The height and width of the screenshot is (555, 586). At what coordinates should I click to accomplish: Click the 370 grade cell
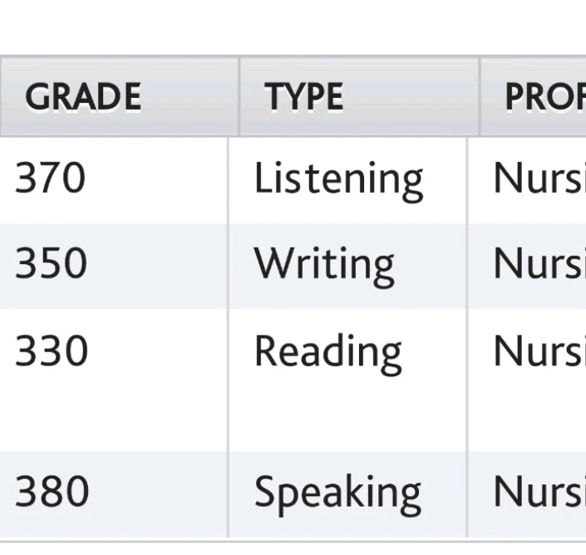51,179
